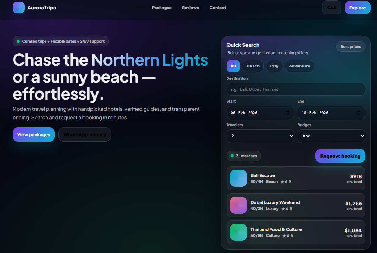Enable the Adventure trip type filter
377x253 pixels.
point(299,66)
